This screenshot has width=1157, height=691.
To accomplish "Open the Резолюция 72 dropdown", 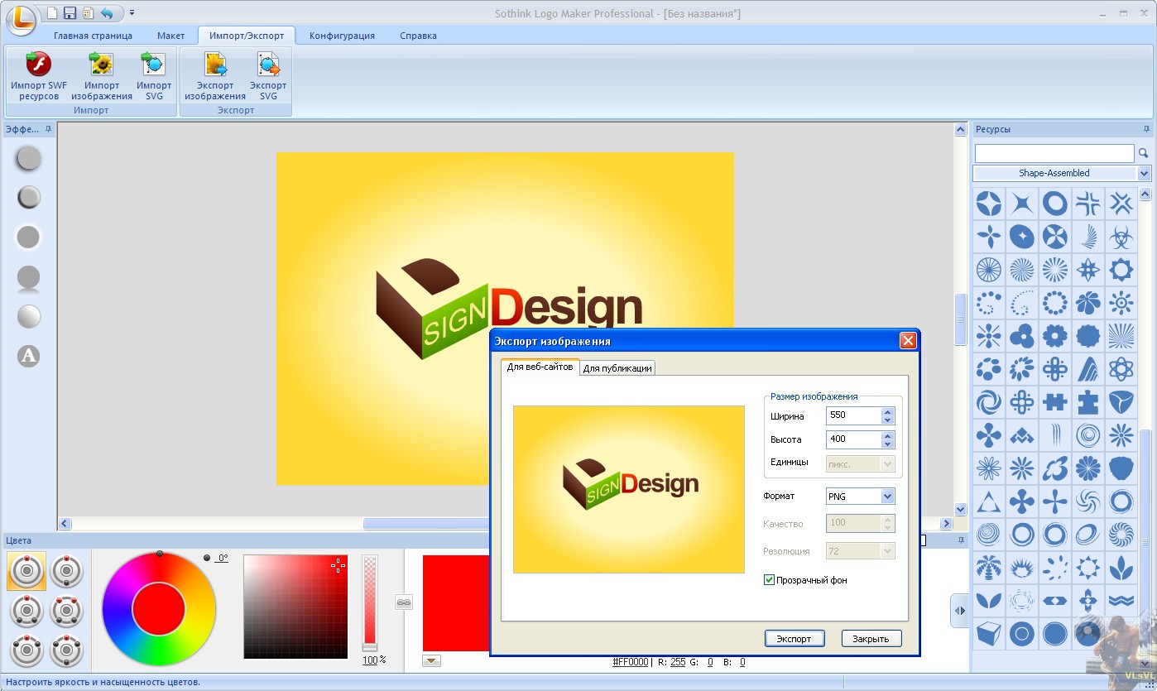I will click(x=887, y=551).
